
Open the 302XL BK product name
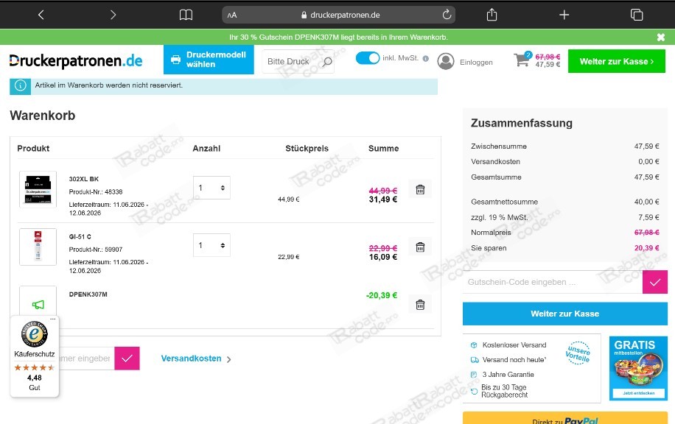coord(84,179)
